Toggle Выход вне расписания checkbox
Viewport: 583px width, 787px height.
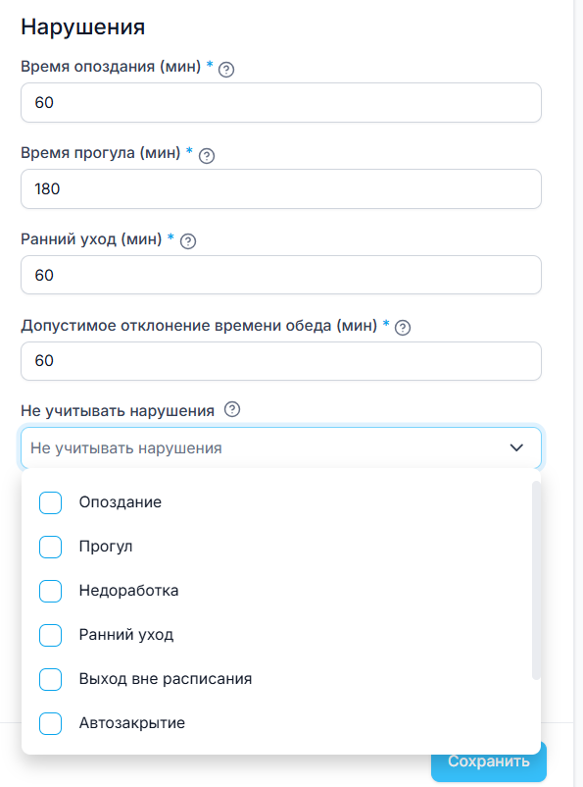point(51,680)
